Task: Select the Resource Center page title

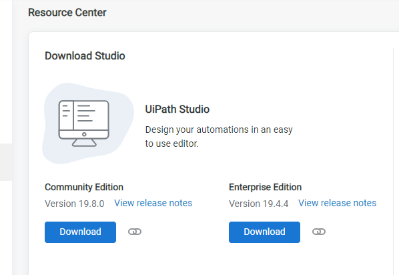Action: 67,13
